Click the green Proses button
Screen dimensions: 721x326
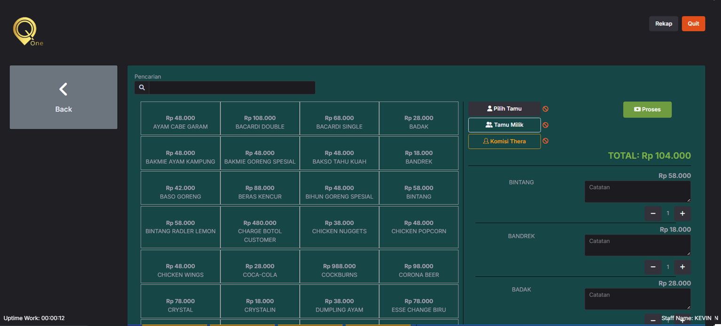point(647,110)
